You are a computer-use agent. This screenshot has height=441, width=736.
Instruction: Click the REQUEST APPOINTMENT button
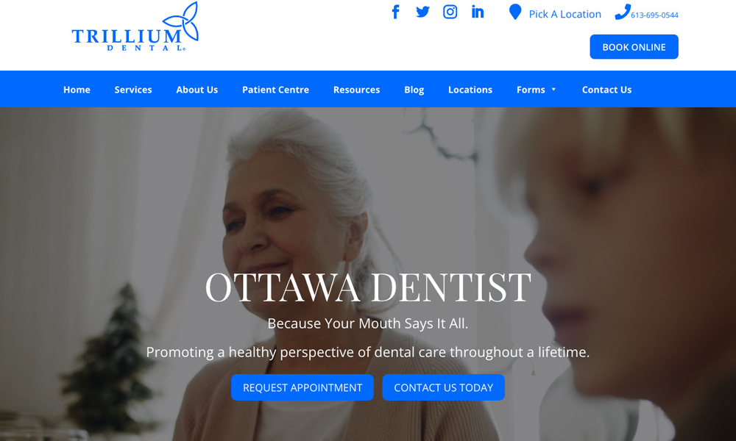(x=302, y=387)
